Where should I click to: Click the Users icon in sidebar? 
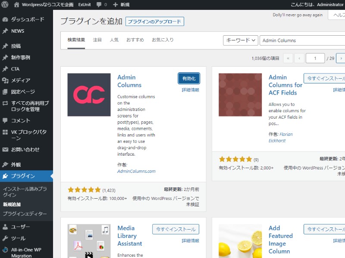(5, 227)
